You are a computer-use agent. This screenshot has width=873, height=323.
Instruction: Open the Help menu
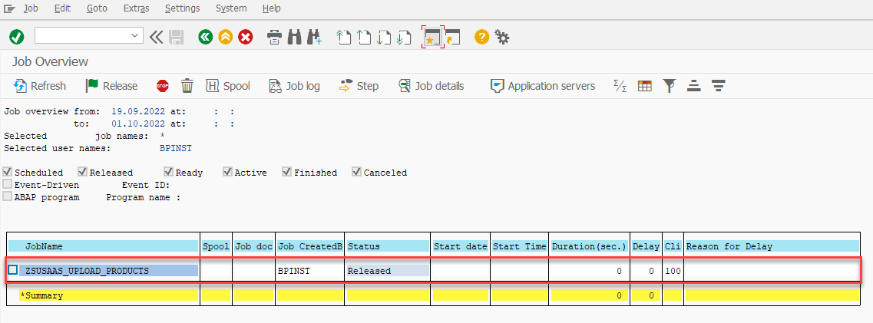[x=271, y=8]
